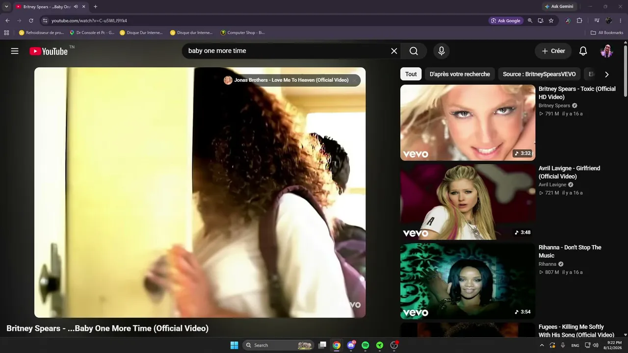Open "Britney Spears - Toxic (Official HD Video)" title
The height and width of the screenshot is (353, 628).
pos(577,93)
